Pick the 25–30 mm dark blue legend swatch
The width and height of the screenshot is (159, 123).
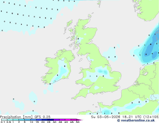point(51,120)
